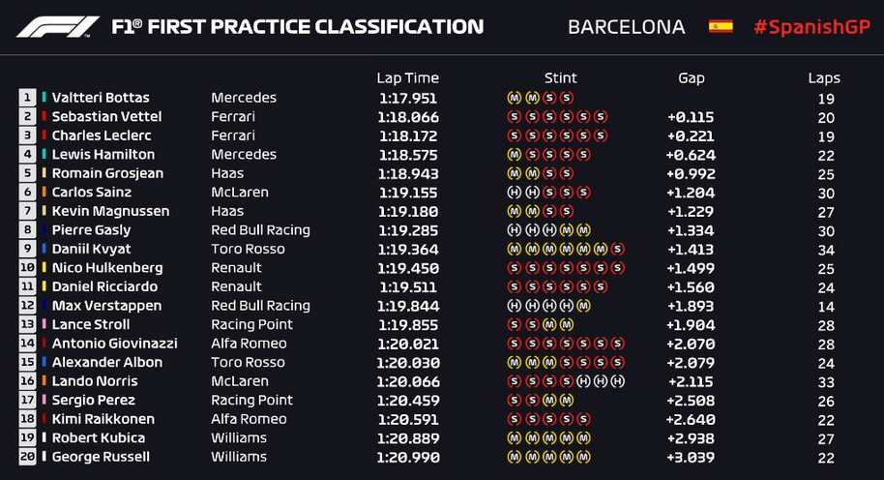The image size is (884, 480).
Task: Select the Gap column header
Action: [x=692, y=78]
